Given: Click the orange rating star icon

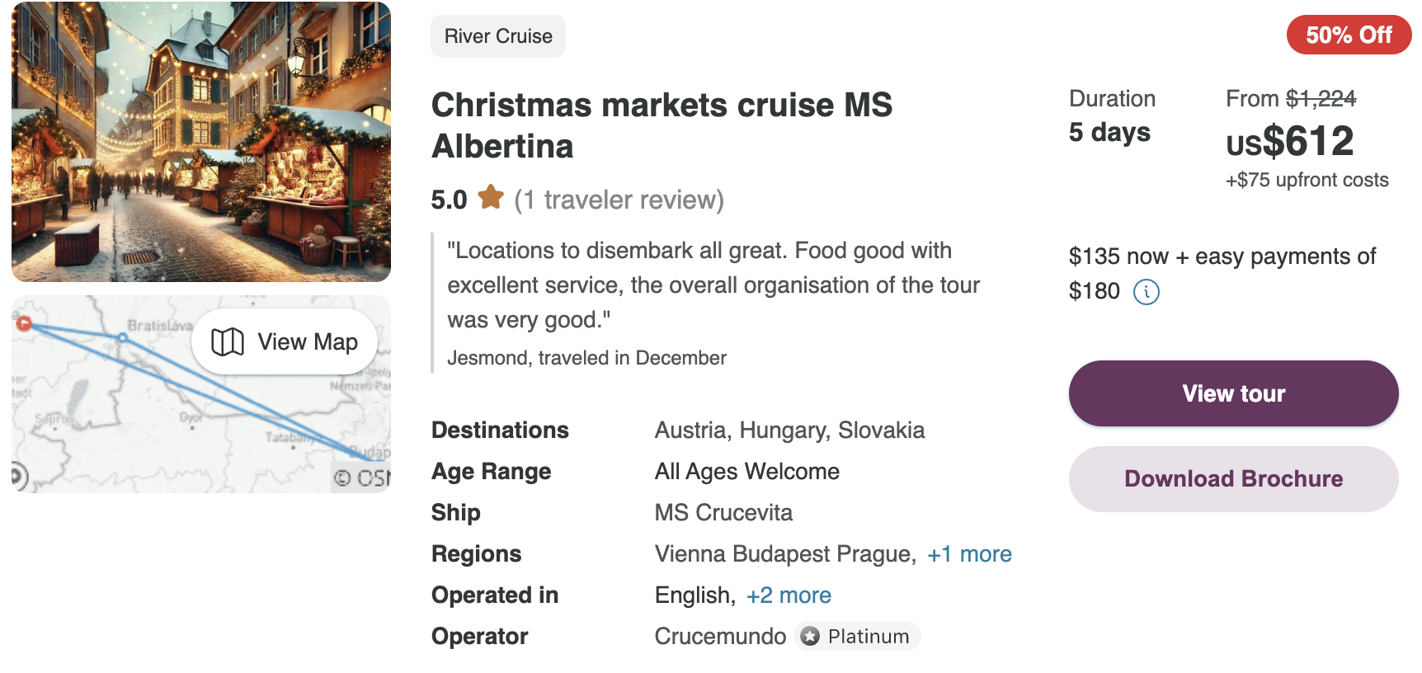Looking at the screenshot, I should tap(491, 197).
